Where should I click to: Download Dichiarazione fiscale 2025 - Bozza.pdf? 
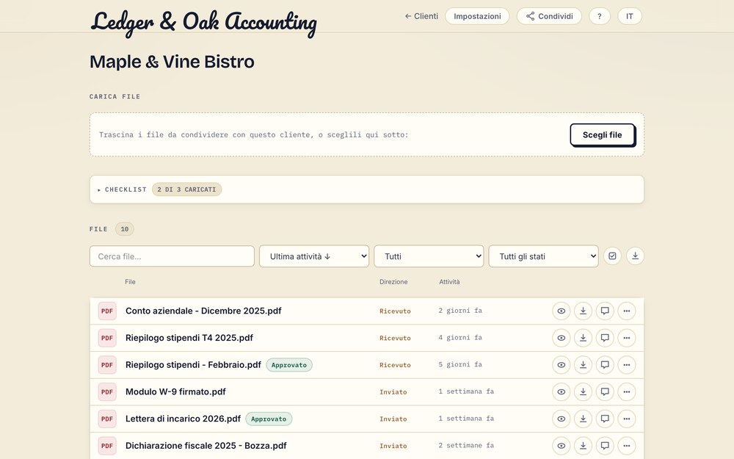coord(583,446)
